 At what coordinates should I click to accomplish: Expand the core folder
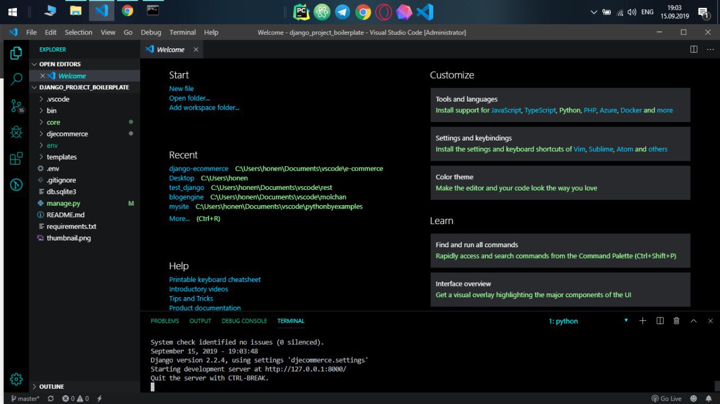(x=85, y=122)
